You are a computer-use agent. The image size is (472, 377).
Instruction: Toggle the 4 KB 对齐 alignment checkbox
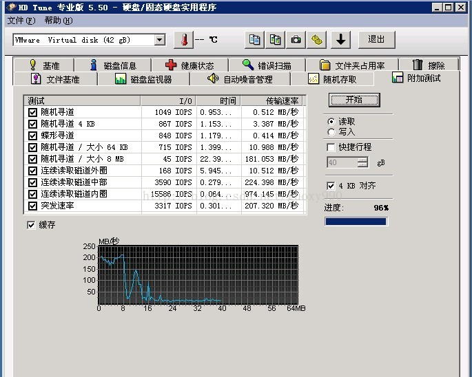(x=331, y=186)
